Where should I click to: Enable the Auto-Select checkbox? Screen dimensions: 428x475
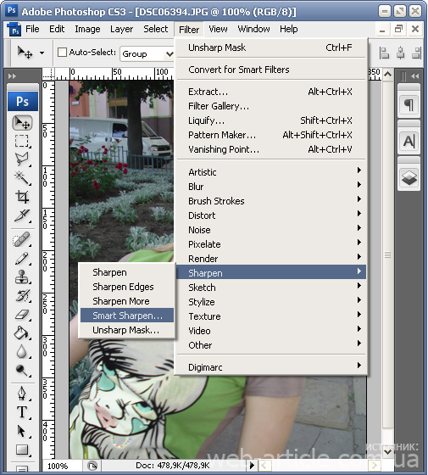click(62, 52)
